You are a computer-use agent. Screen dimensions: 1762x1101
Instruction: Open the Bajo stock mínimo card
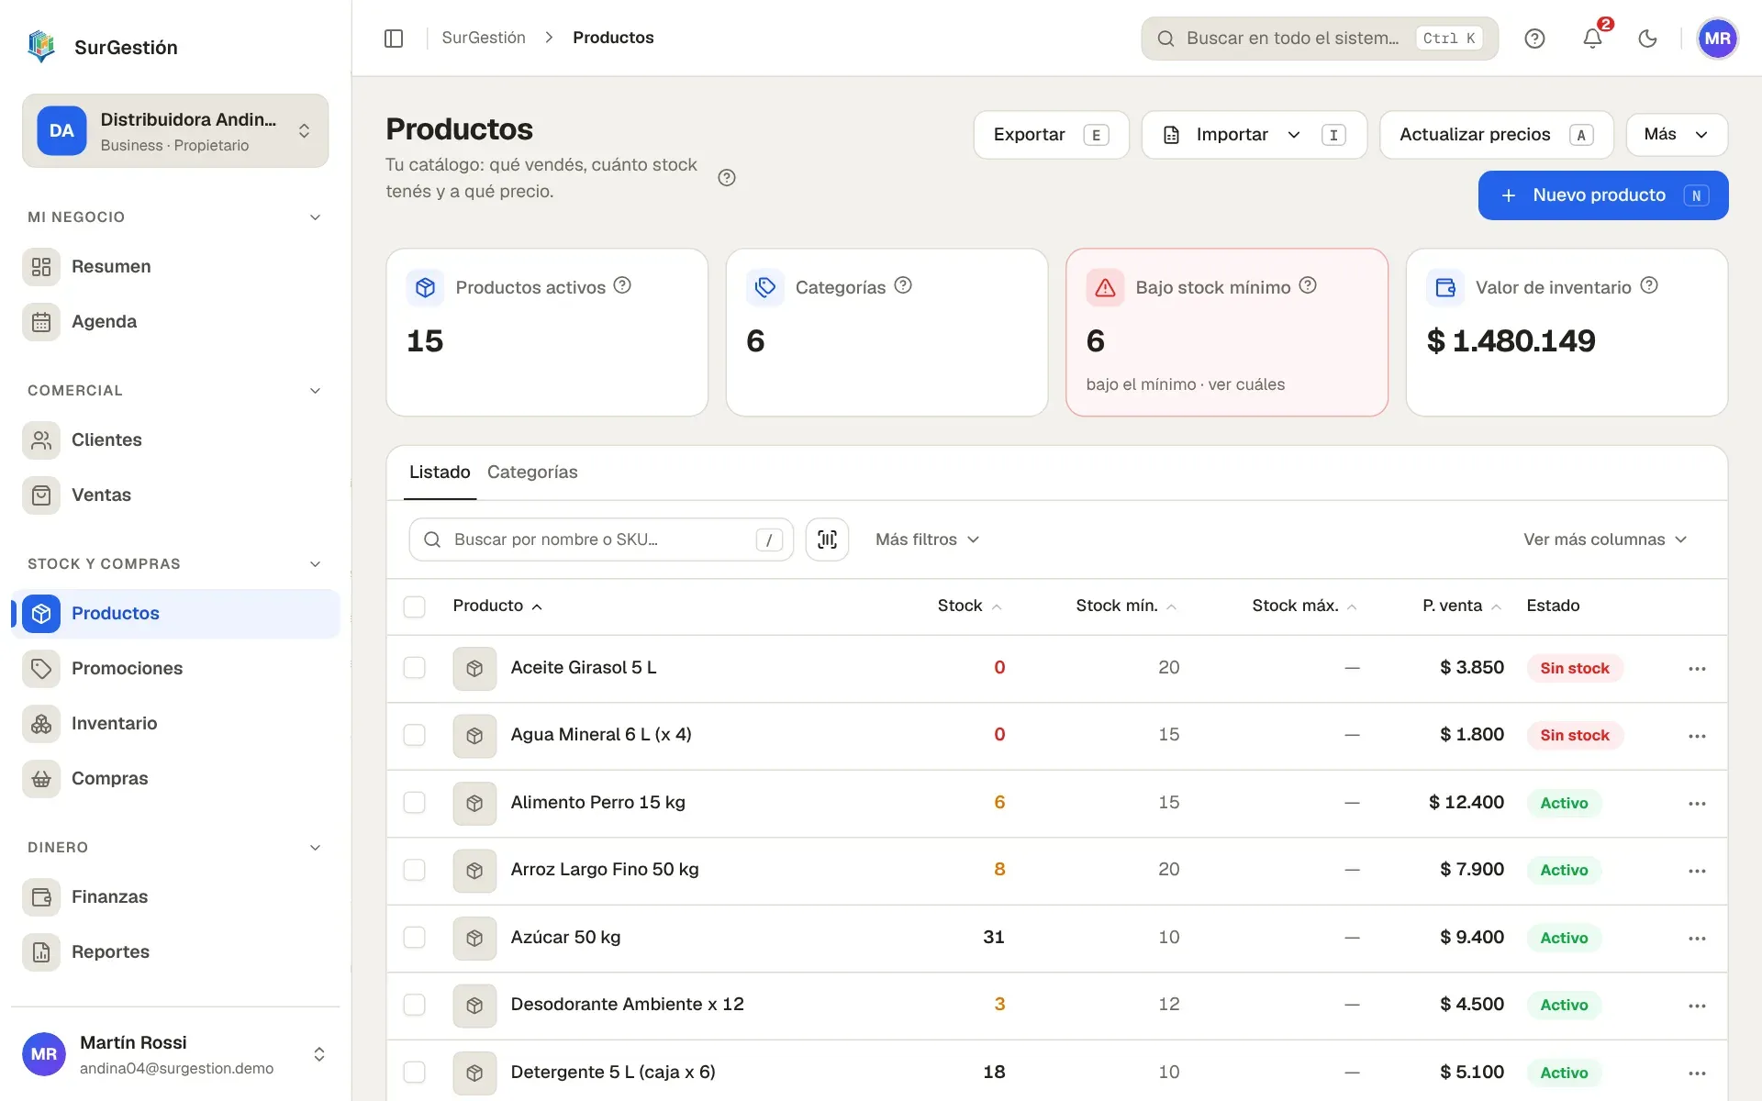coord(1226,332)
